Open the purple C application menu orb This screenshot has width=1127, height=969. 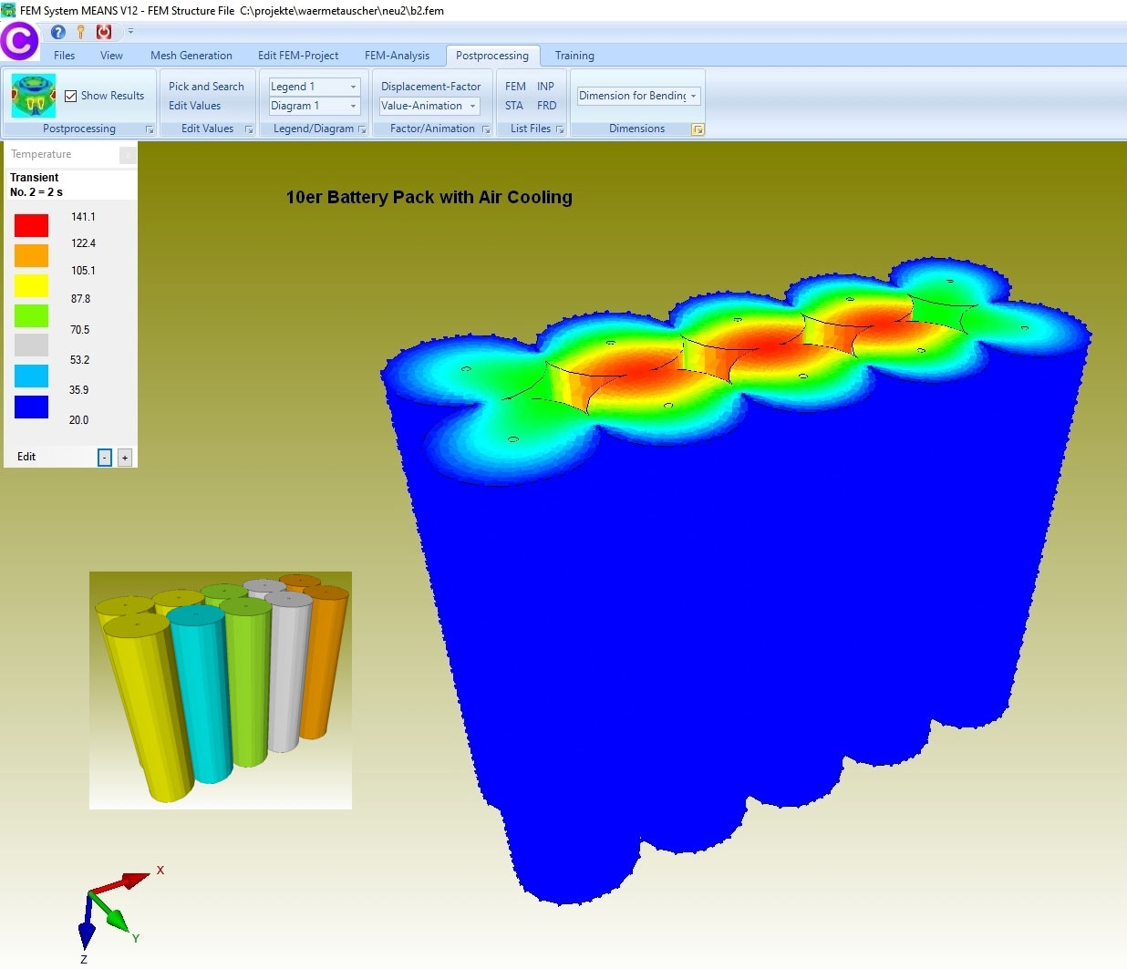click(x=19, y=41)
